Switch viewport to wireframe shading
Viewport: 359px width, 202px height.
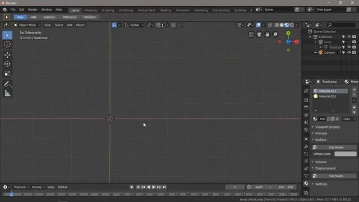click(x=277, y=25)
